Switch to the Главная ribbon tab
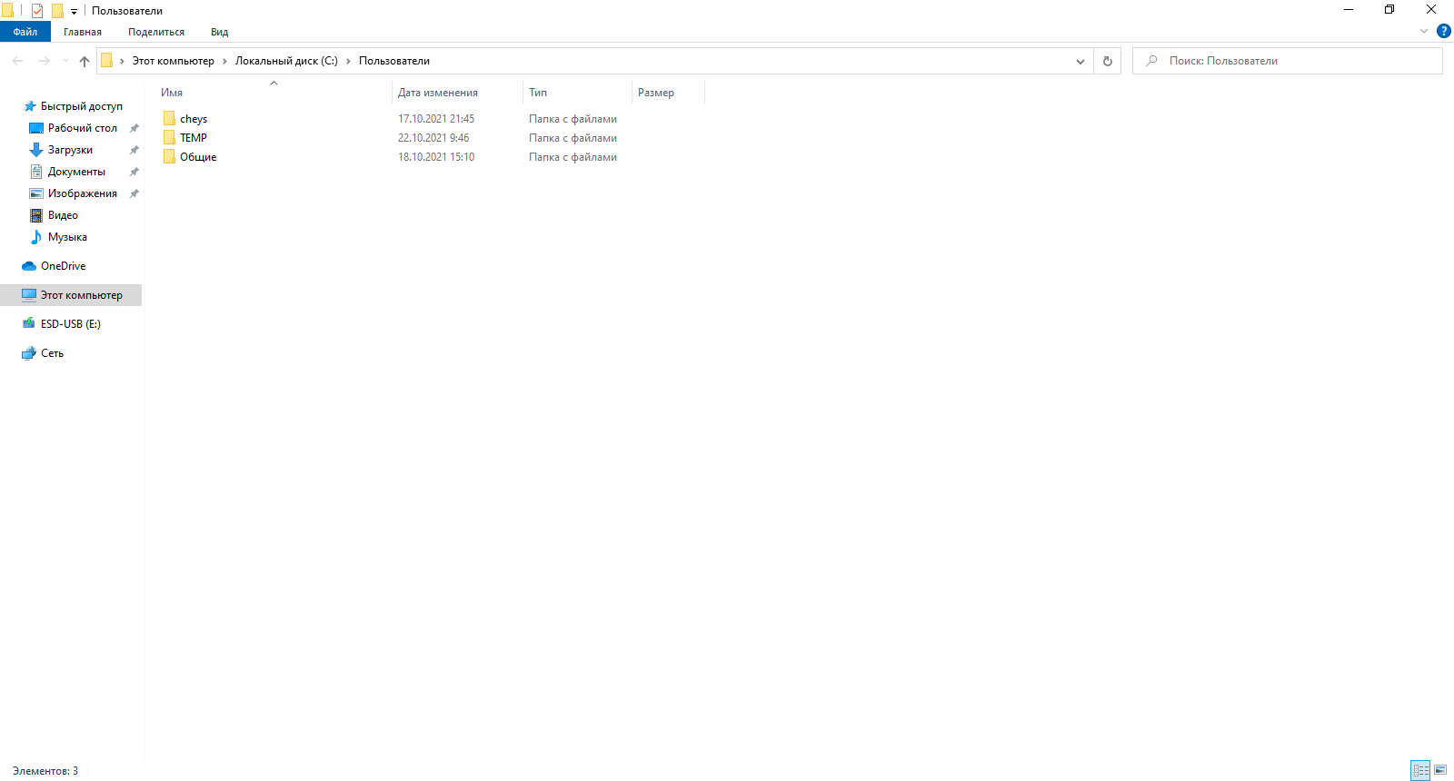The width and height of the screenshot is (1454, 781). (x=83, y=32)
